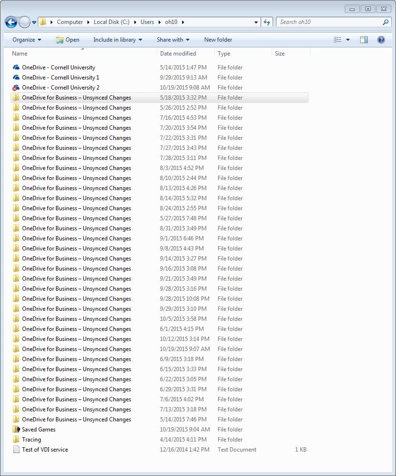Click the date 5/27/2015 7:48 PM

coord(183,218)
